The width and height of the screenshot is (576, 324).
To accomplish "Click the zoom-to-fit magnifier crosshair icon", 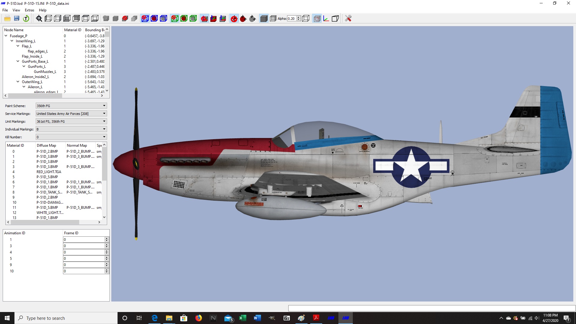I will (39, 19).
